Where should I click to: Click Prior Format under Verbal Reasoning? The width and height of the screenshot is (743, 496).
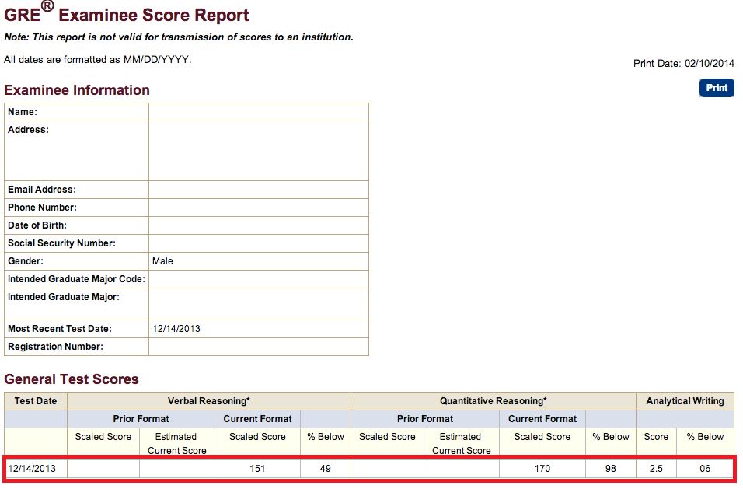[x=141, y=419]
